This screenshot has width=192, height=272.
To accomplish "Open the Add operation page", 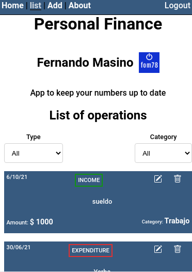I will tap(55, 5).
